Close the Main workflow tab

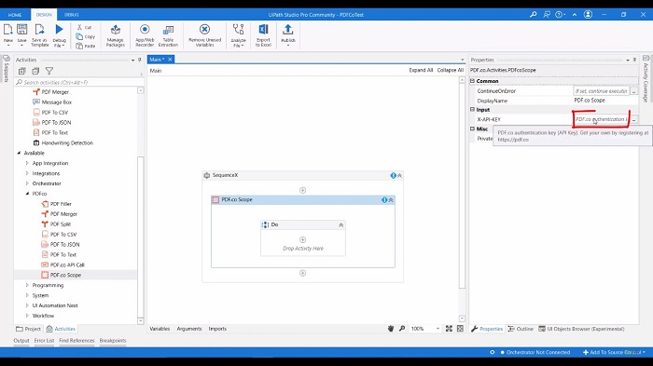tap(170, 60)
